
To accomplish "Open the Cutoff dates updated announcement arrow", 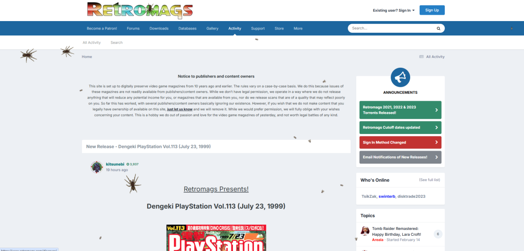I will coord(437,127).
